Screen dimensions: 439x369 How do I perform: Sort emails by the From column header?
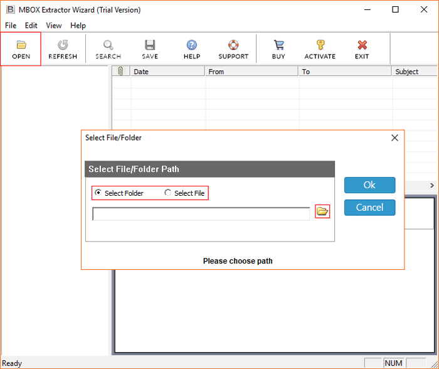(251, 71)
